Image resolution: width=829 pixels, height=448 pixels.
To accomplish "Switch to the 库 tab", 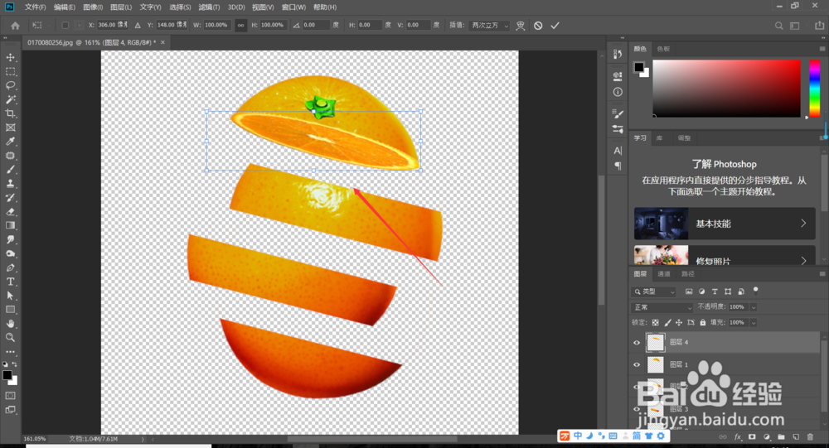I will (x=659, y=138).
